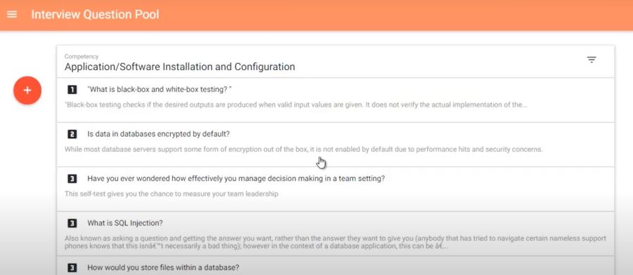Open the filter list icon
Viewport: 633px width, 275px height.
592,60
